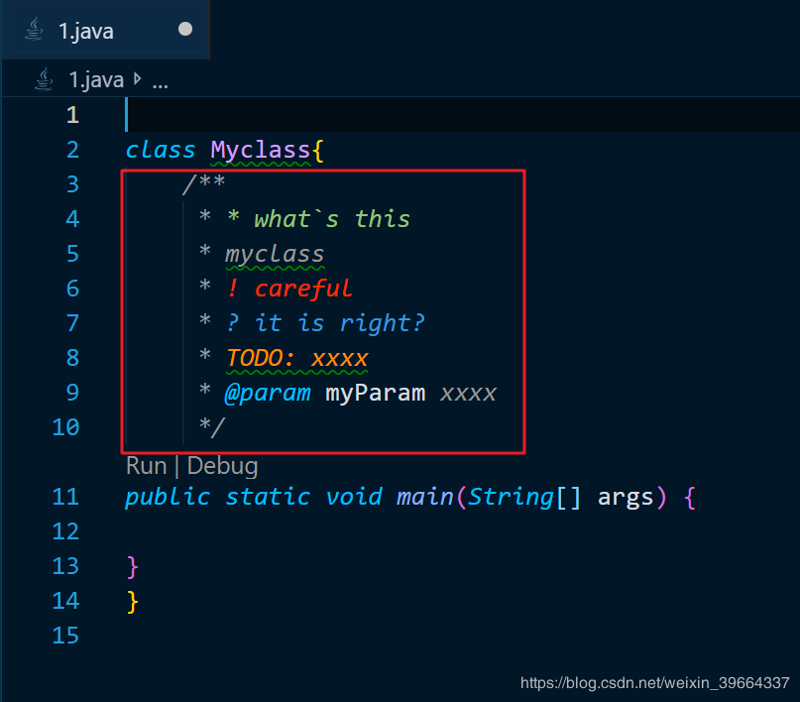This screenshot has height=702, width=800.
Task: Click the underlined myclass word in the comment
Action: click(x=275, y=254)
